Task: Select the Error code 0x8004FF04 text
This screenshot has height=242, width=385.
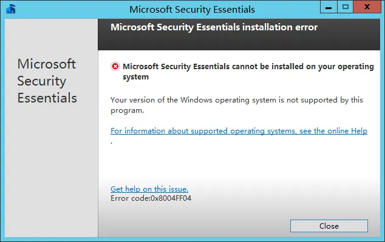Action: (x=151, y=198)
